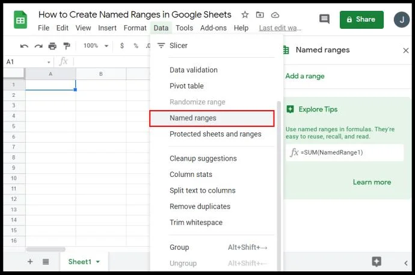The height and width of the screenshot is (275, 415).
Task: Select the paint format tool
Action: [67, 46]
